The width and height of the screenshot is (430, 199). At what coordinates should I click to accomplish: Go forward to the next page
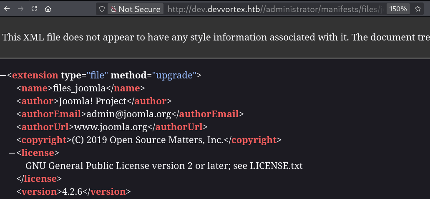coord(20,9)
